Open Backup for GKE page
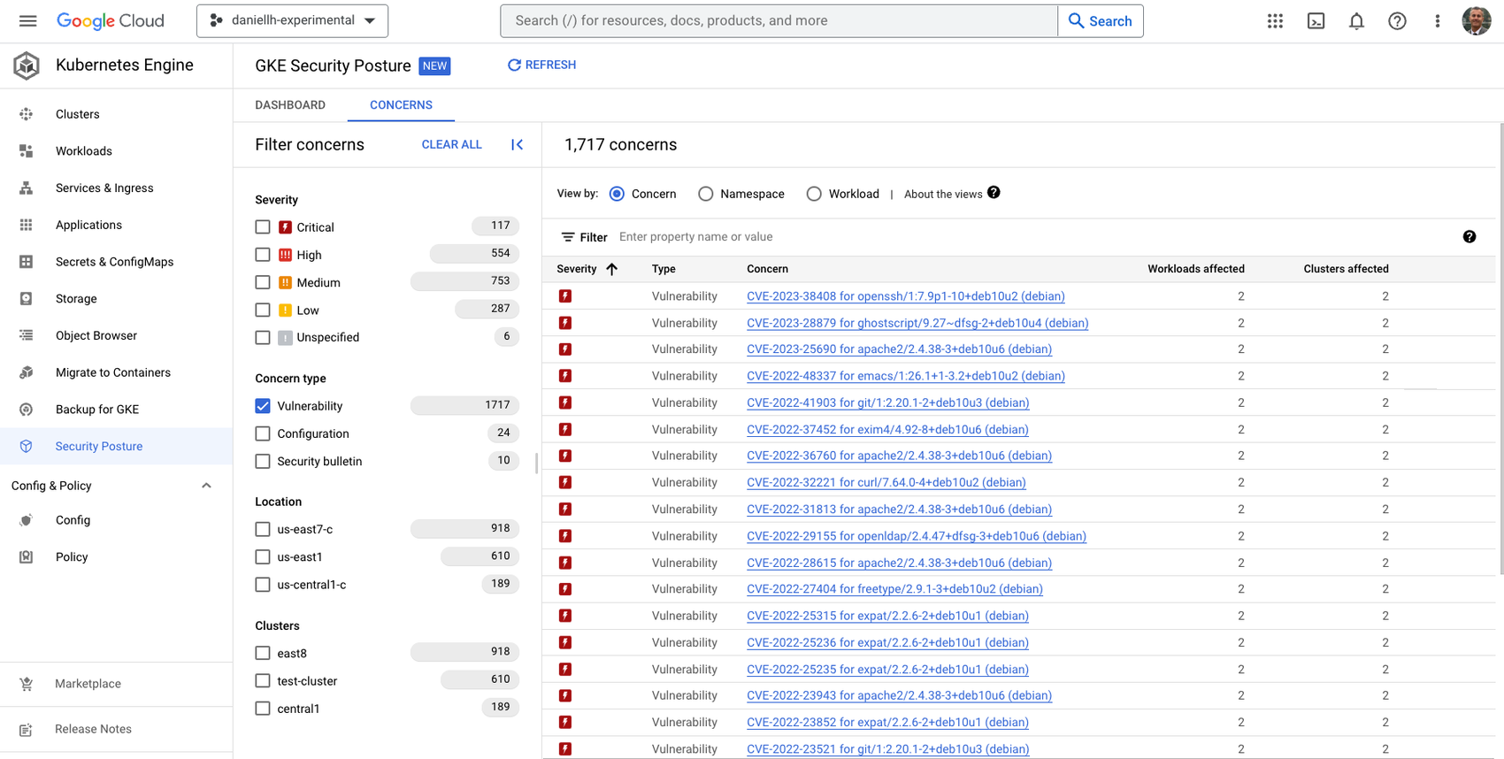This screenshot has height=759, width=1504. pos(97,410)
